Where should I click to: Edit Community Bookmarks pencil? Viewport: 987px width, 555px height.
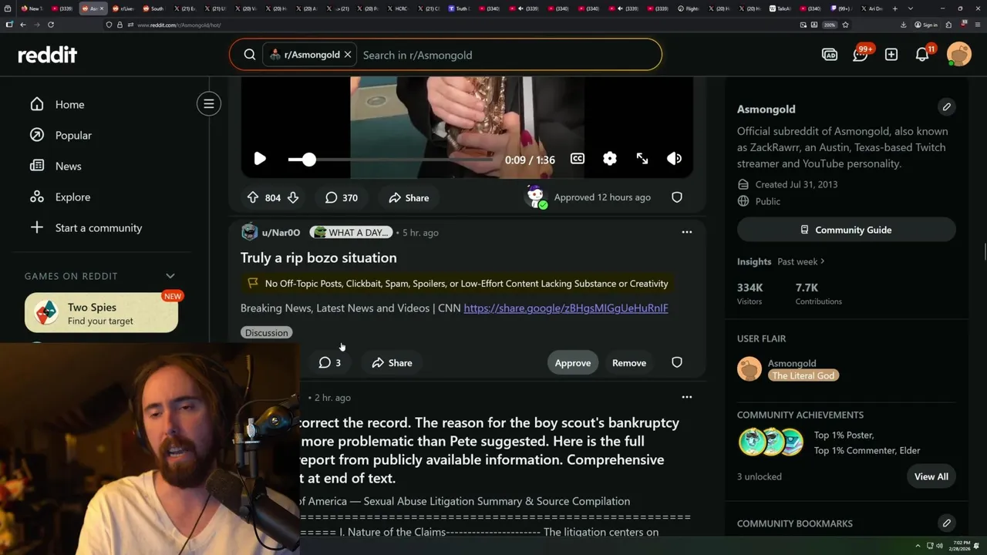947,523
